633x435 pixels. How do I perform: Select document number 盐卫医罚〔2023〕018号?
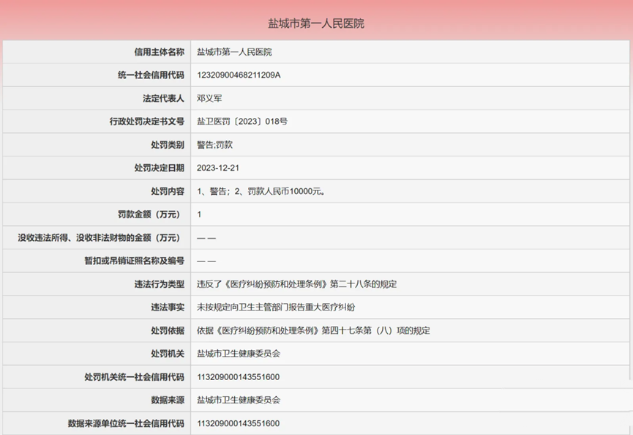242,122
